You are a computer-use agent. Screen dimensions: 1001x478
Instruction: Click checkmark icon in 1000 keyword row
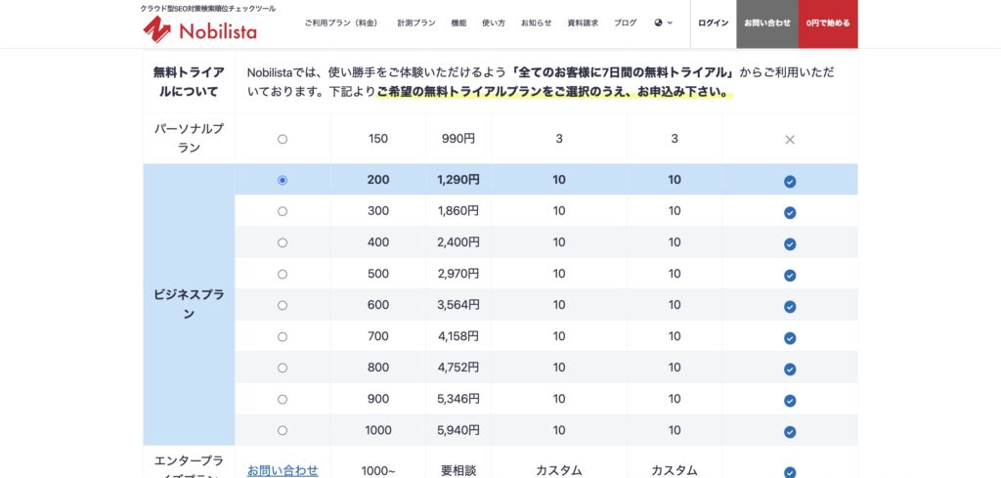coord(790,431)
